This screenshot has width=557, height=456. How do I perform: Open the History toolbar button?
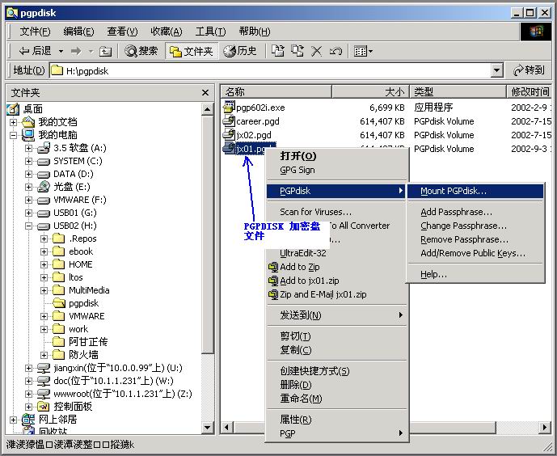click(x=240, y=51)
